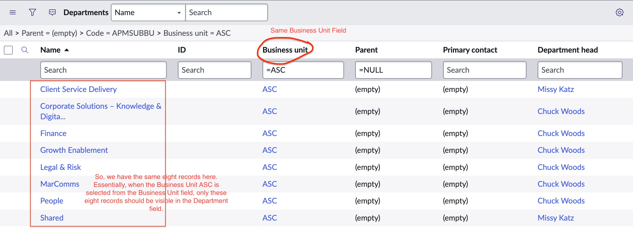633x250 pixels.
Task: Click the Department head column header
Action: click(x=567, y=50)
